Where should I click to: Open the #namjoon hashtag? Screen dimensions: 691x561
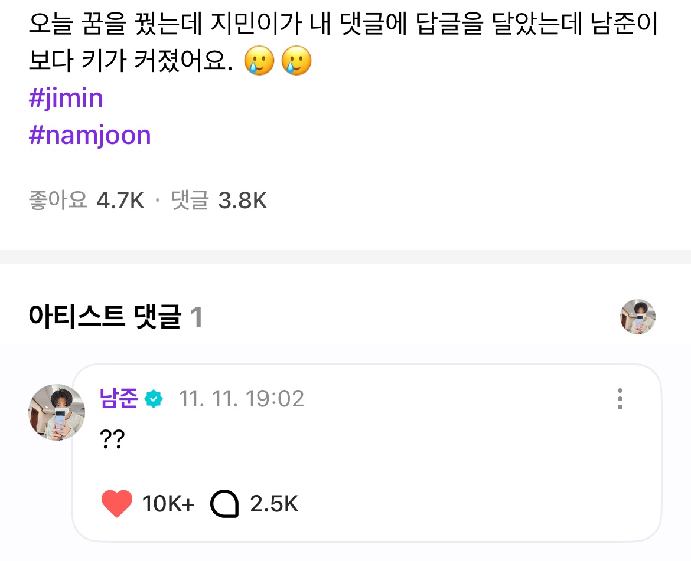tap(90, 136)
